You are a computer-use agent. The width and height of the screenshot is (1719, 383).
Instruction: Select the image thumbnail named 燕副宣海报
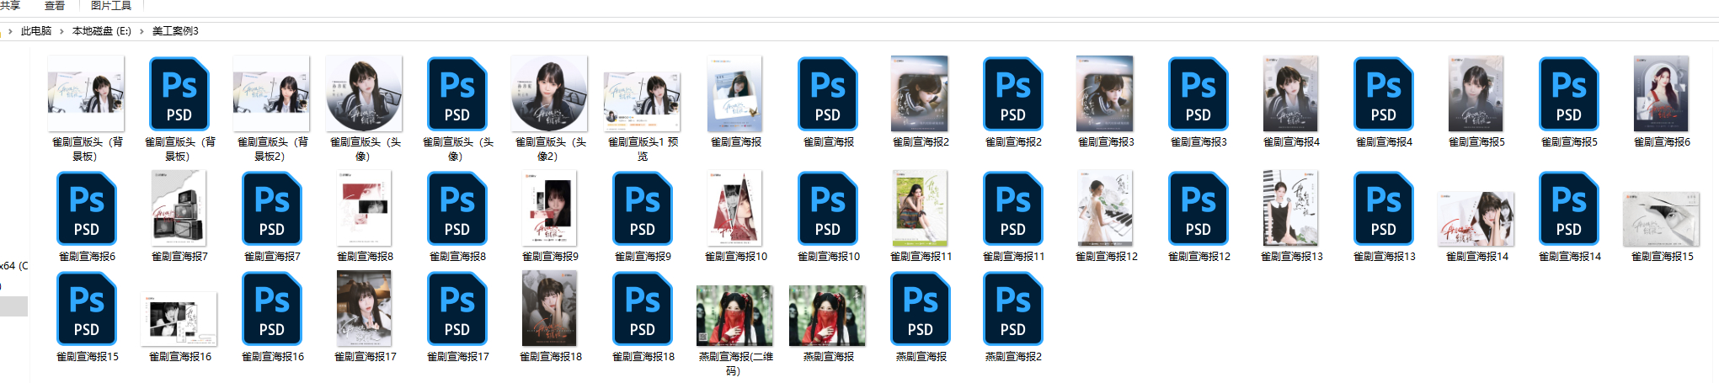point(827,316)
